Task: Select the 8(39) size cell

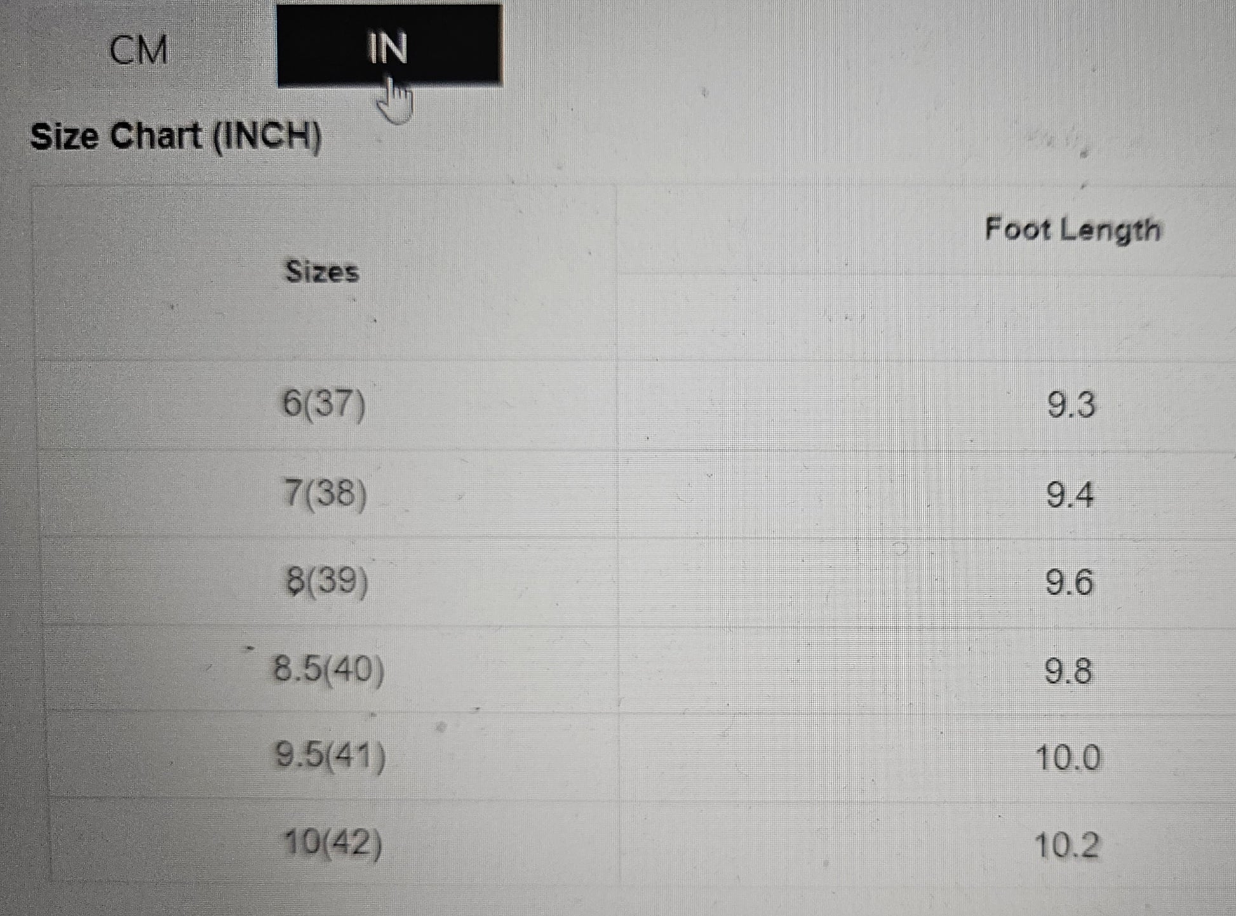Action: [326, 581]
